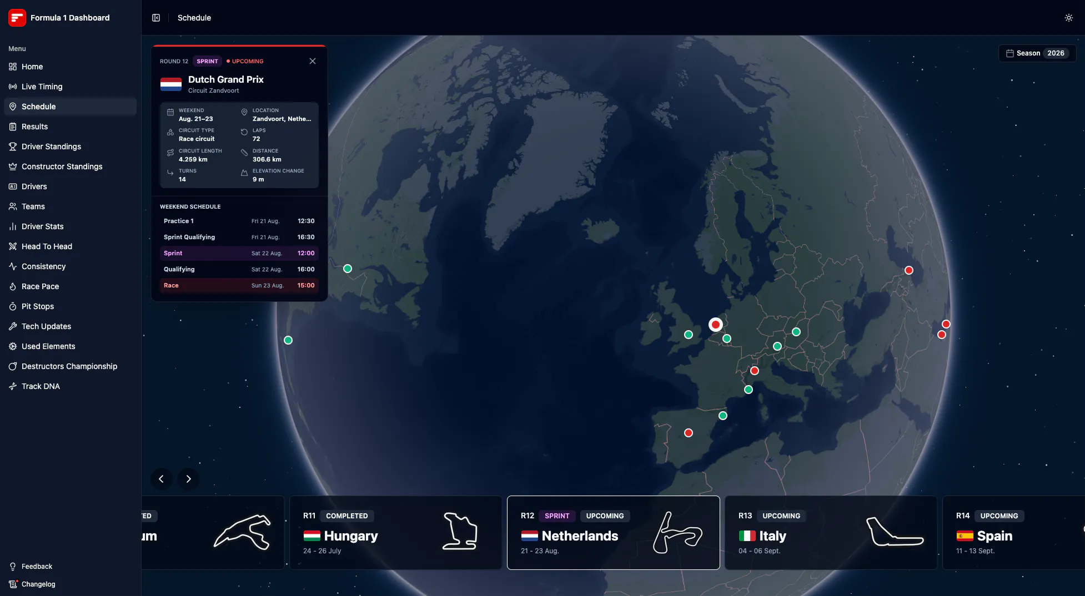
Task: Click the Head To Head crossed swords icon
Action: point(13,246)
